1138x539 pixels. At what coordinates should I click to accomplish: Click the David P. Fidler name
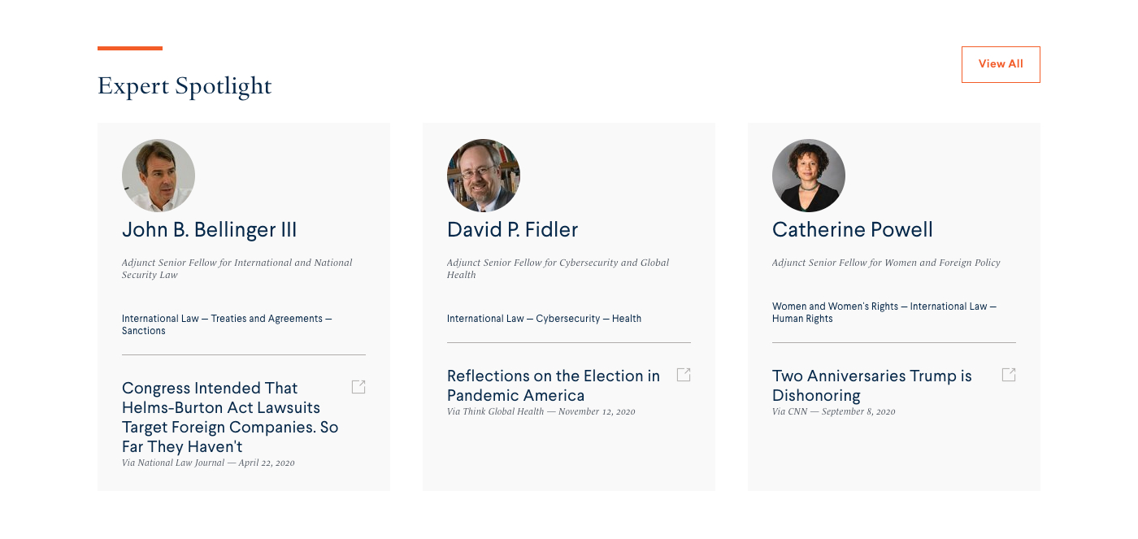click(x=512, y=230)
